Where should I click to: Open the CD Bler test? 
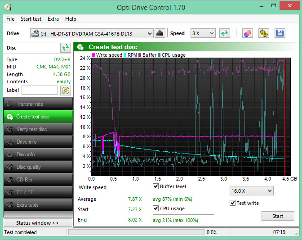(x=38, y=180)
